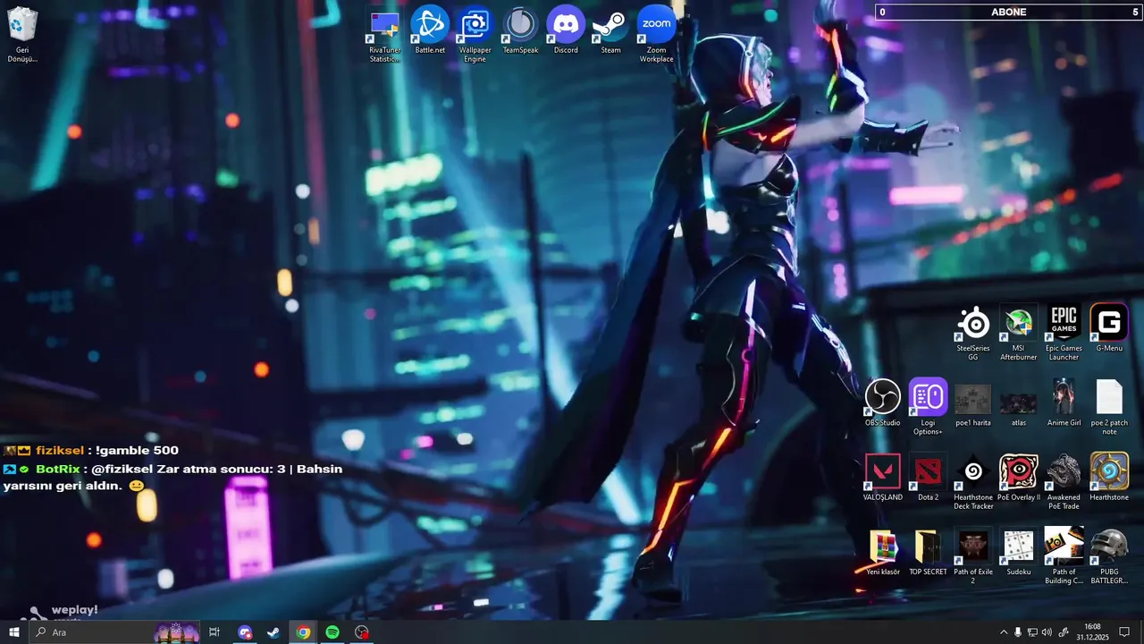Select the Discord desktop shortcut
Image resolution: width=1144 pixels, height=644 pixels.
point(566,30)
